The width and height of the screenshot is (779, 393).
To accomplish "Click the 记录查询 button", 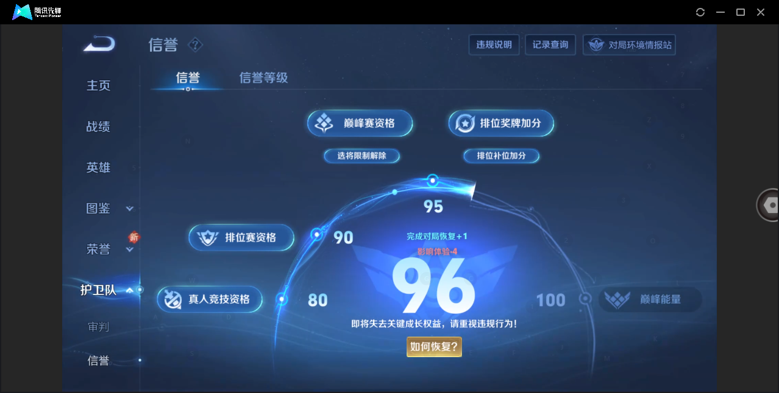I will 550,45.
